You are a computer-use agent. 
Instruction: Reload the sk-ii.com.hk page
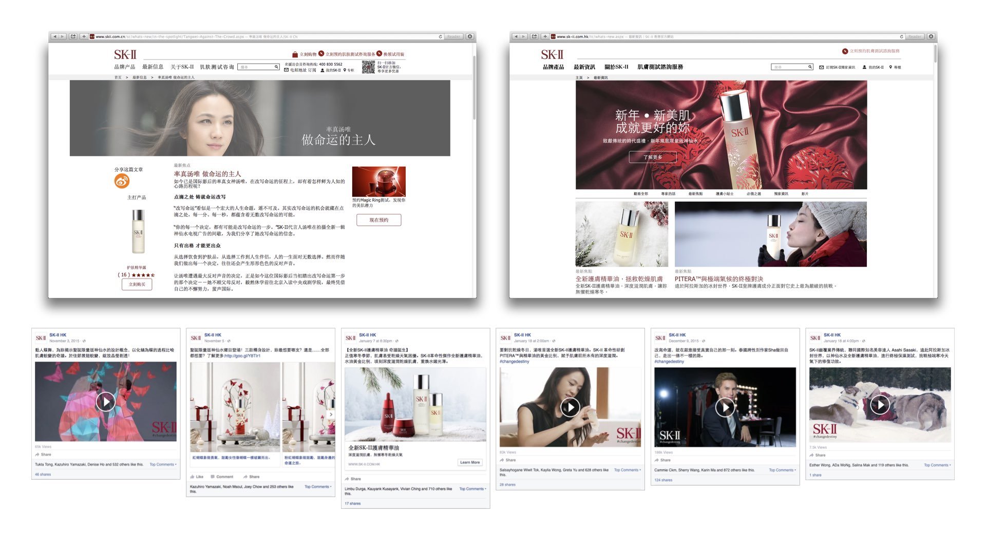click(x=901, y=36)
